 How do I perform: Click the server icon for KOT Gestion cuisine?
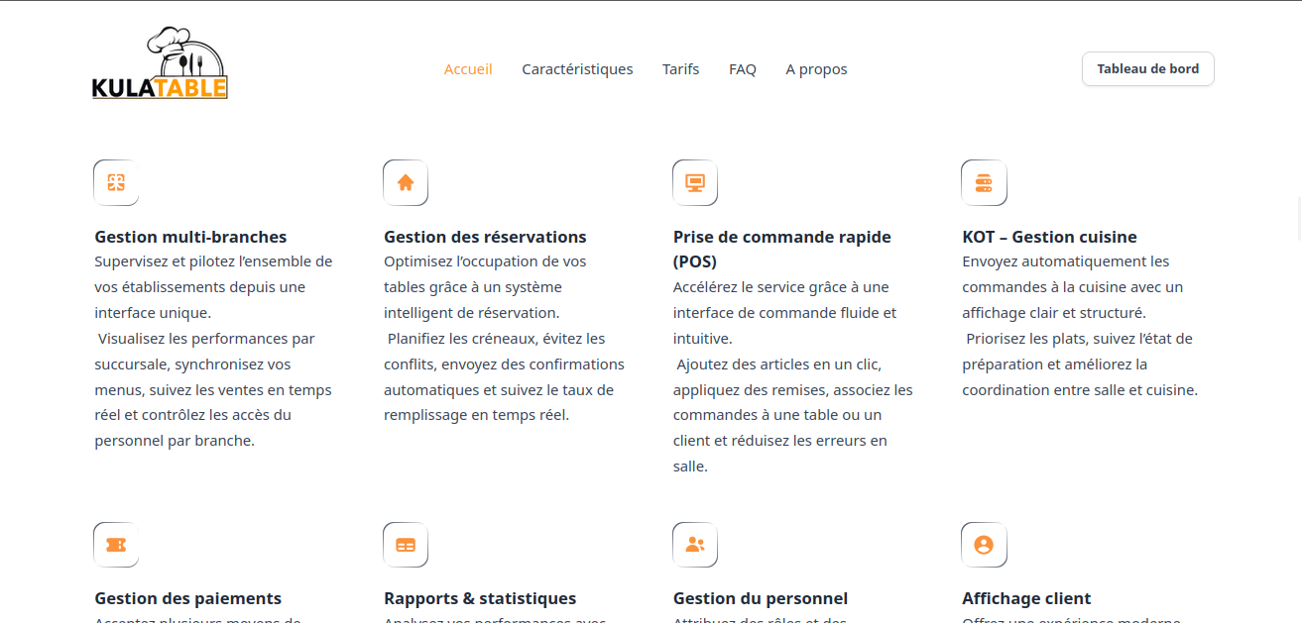984,182
